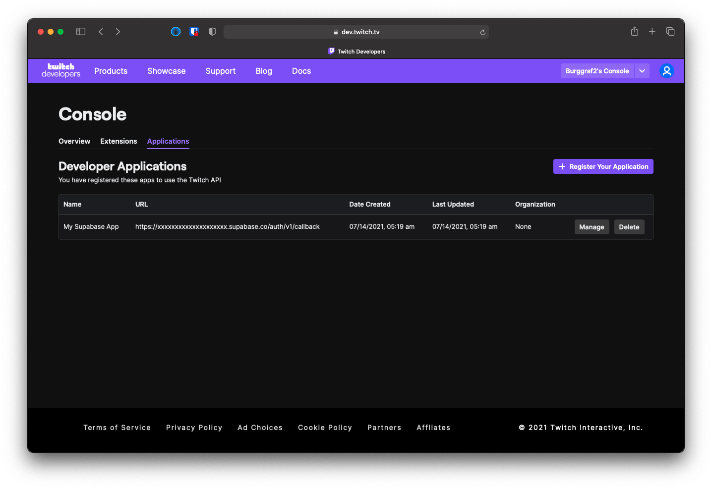Click the Manage button for My Supabase App
Screen dimensions: 712x489
click(592, 226)
